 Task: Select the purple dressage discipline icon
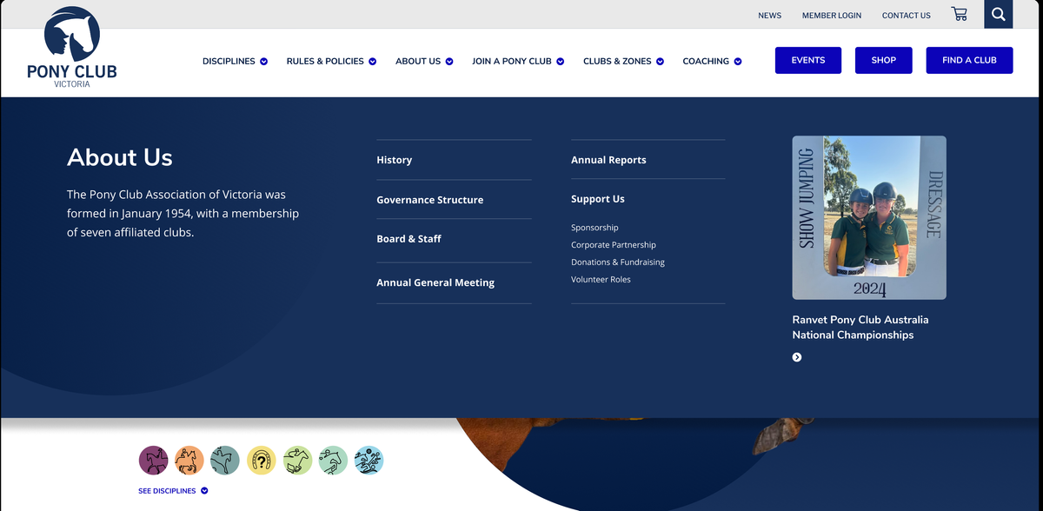[153, 460]
